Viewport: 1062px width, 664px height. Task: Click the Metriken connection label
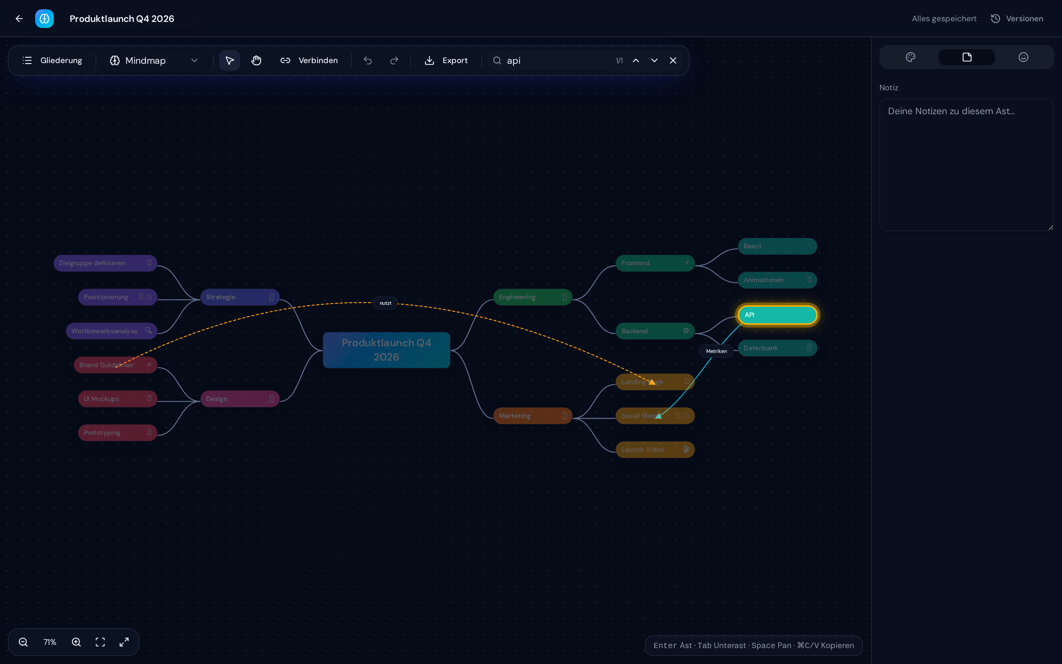(x=716, y=351)
